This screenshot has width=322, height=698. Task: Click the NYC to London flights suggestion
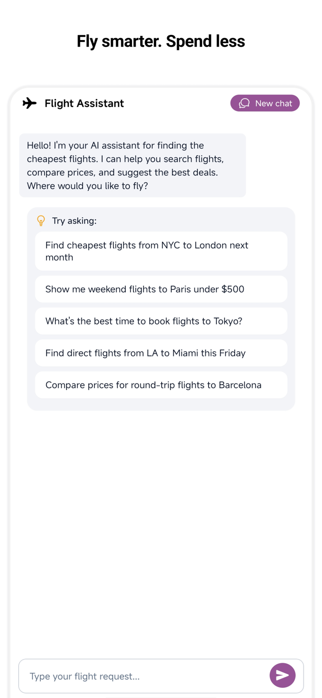(161, 251)
